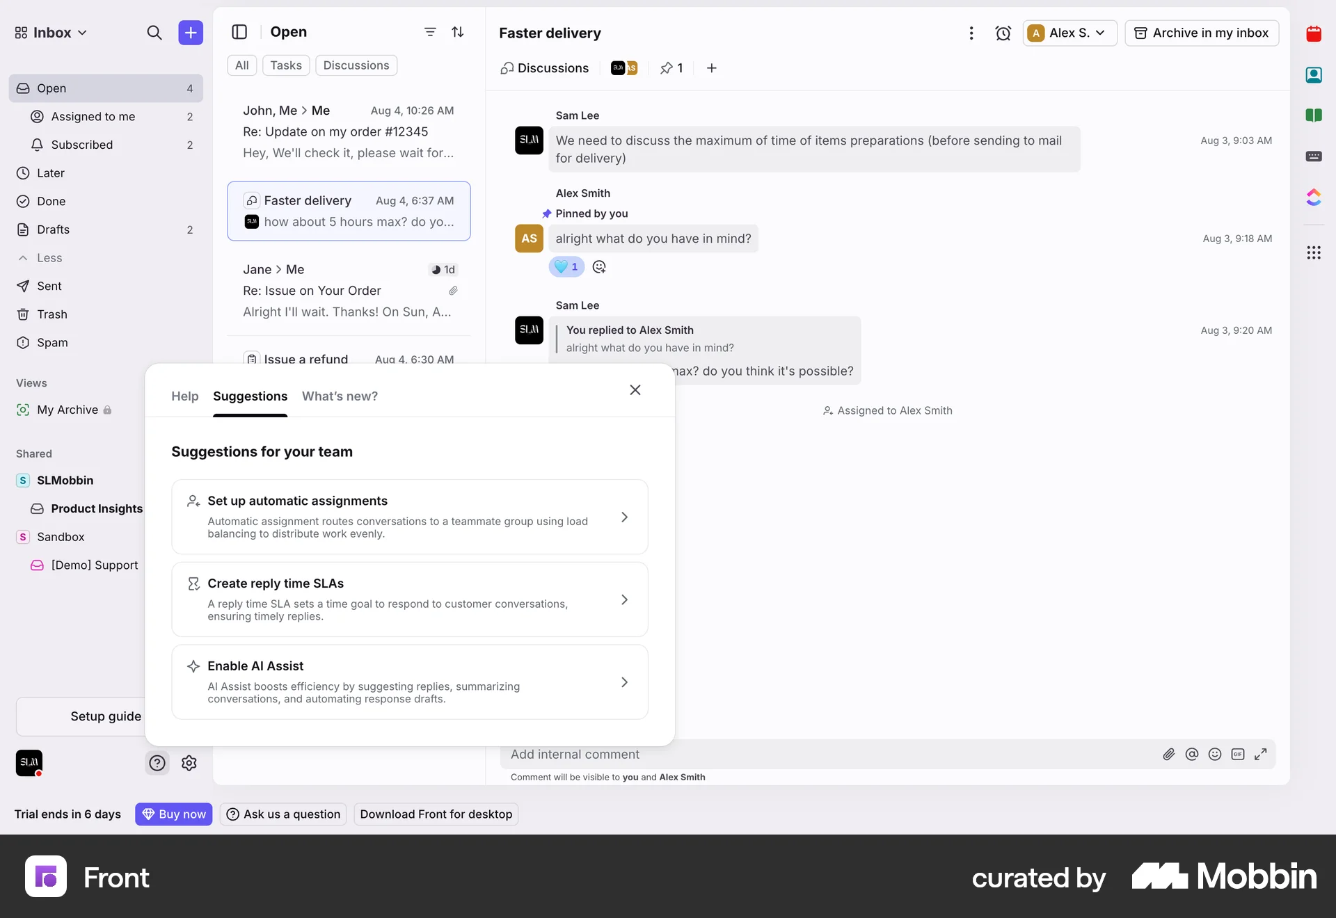Attach a file with the paperclip icon
1336x918 pixels.
[1169, 755]
